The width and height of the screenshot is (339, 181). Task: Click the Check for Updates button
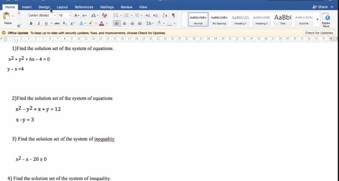coord(319,33)
